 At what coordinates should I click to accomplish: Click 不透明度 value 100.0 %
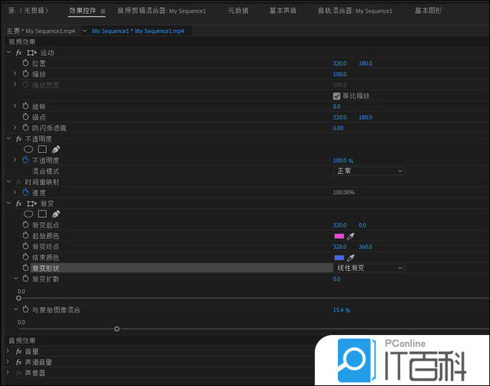click(343, 161)
